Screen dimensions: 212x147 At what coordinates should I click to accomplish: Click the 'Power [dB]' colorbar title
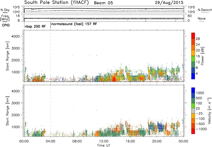pyautogui.click(x=202, y=56)
